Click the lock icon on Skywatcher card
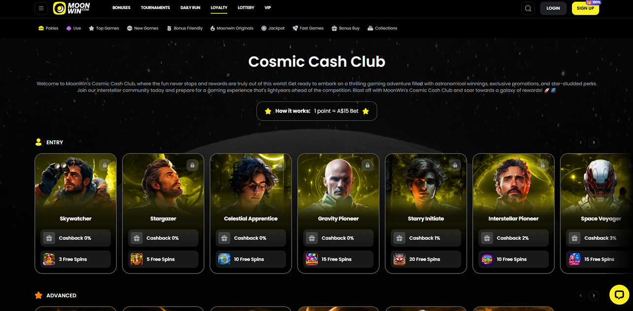This screenshot has width=633, height=311. click(104, 165)
